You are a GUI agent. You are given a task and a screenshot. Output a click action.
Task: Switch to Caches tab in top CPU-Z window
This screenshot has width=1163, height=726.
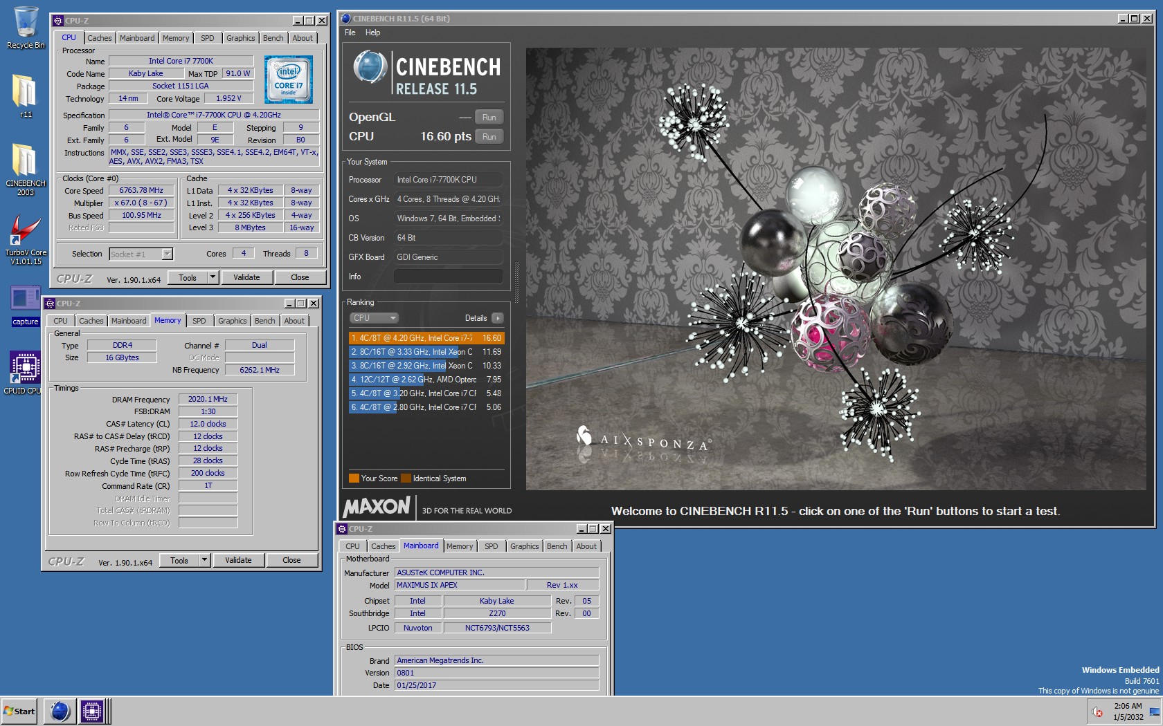coord(99,38)
